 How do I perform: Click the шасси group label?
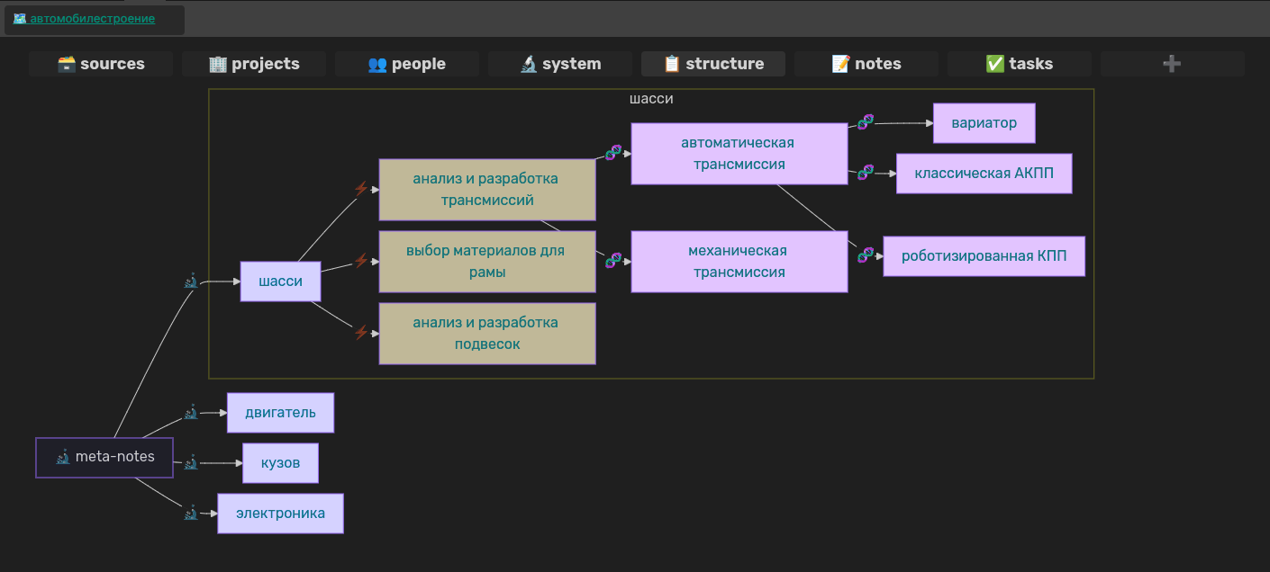[651, 99]
